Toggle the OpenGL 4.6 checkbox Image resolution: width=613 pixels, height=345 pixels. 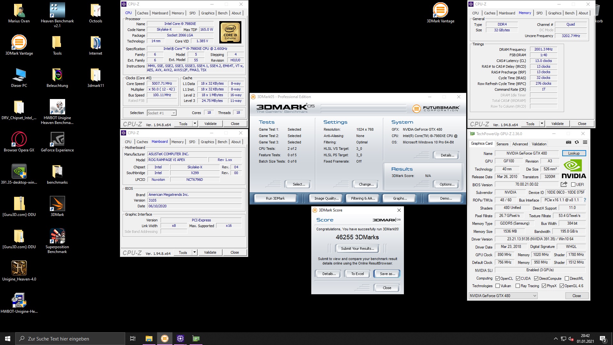(x=562, y=286)
